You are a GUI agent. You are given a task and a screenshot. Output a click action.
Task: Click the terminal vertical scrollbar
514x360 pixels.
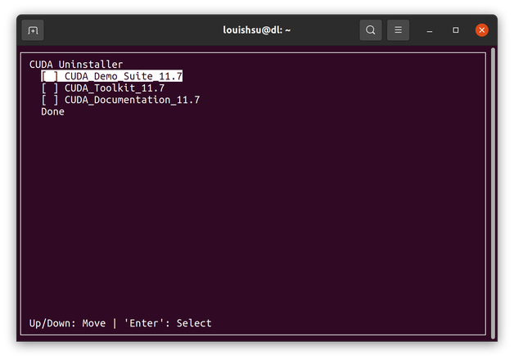point(493,193)
